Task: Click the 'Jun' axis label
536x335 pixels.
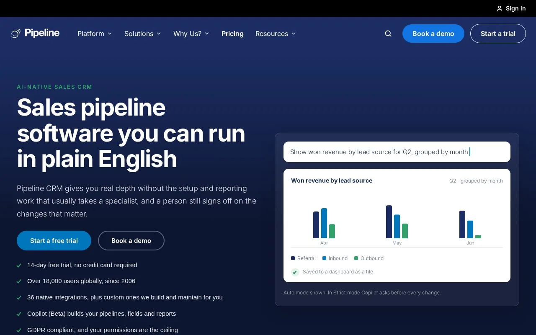Action: tap(470, 243)
